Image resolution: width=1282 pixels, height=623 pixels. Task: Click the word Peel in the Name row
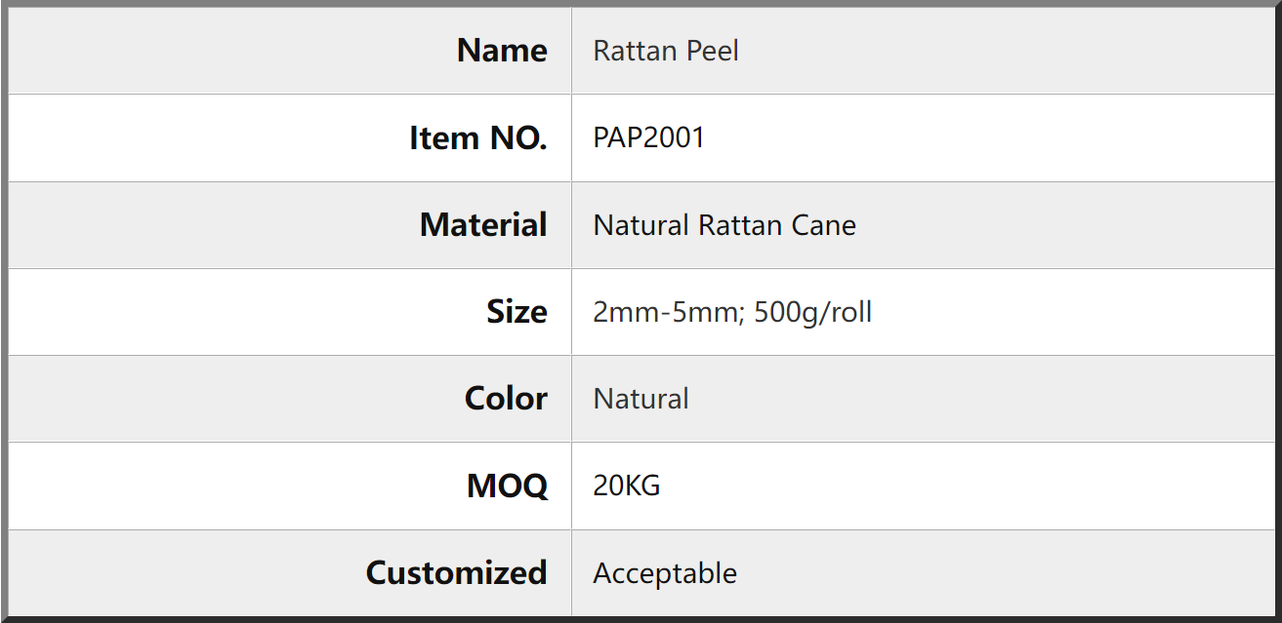[713, 51]
